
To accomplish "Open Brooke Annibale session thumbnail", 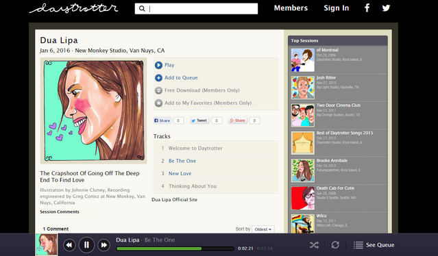I will pyautogui.click(x=302, y=170).
